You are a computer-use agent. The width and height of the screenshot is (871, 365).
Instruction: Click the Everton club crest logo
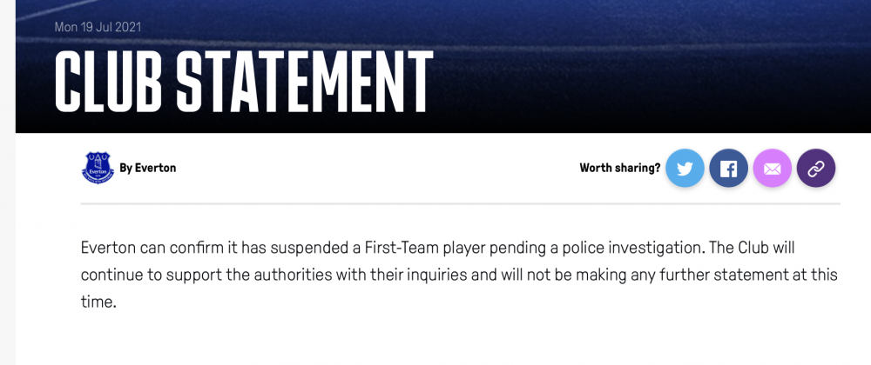click(x=98, y=168)
